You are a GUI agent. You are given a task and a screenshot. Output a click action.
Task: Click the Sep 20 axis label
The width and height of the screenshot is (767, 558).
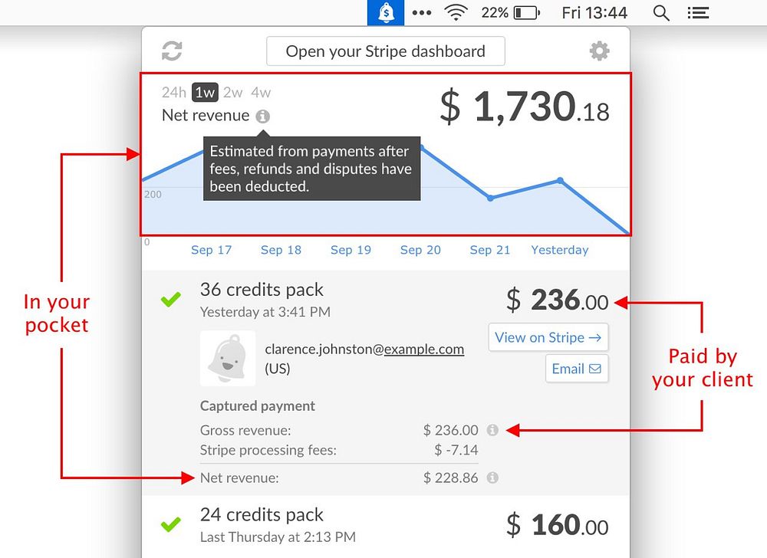click(x=420, y=250)
